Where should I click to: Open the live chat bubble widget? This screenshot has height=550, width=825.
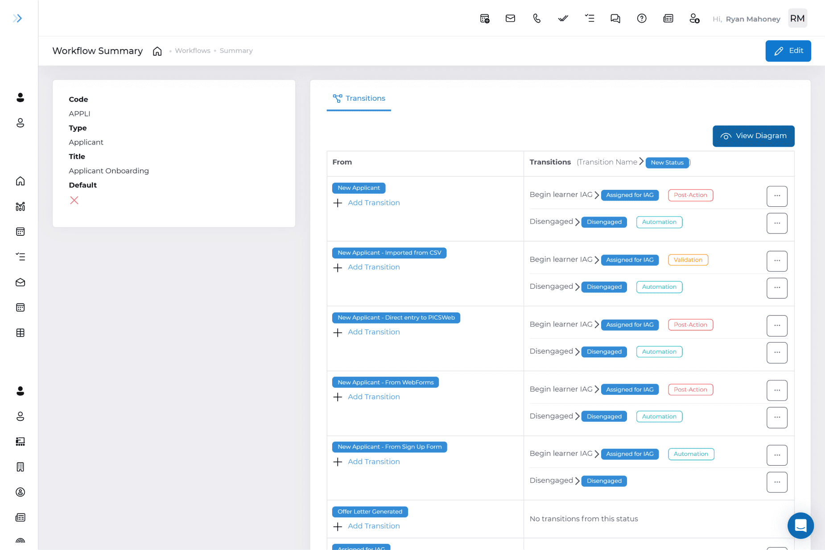(x=800, y=525)
